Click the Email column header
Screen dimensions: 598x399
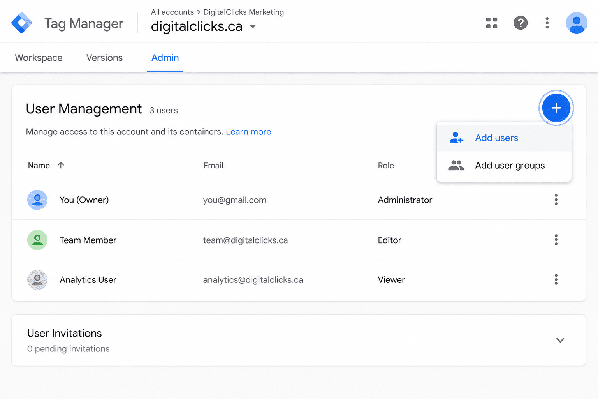pos(213,166)
